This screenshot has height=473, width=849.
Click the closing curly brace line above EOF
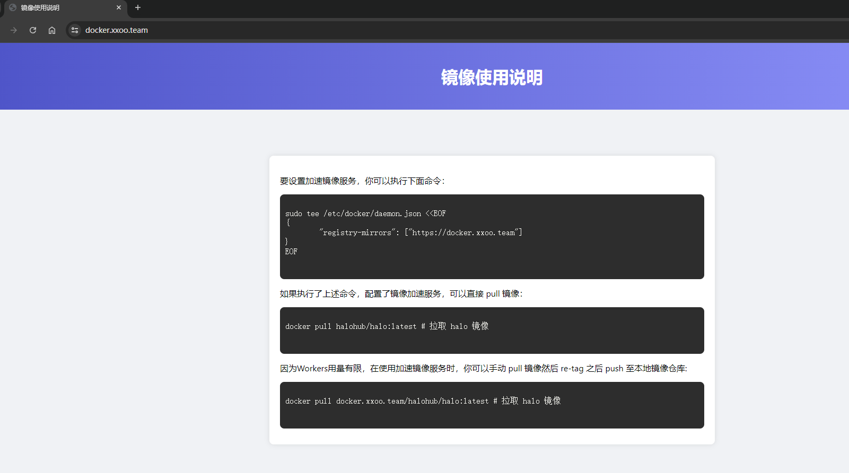point(287,242)
